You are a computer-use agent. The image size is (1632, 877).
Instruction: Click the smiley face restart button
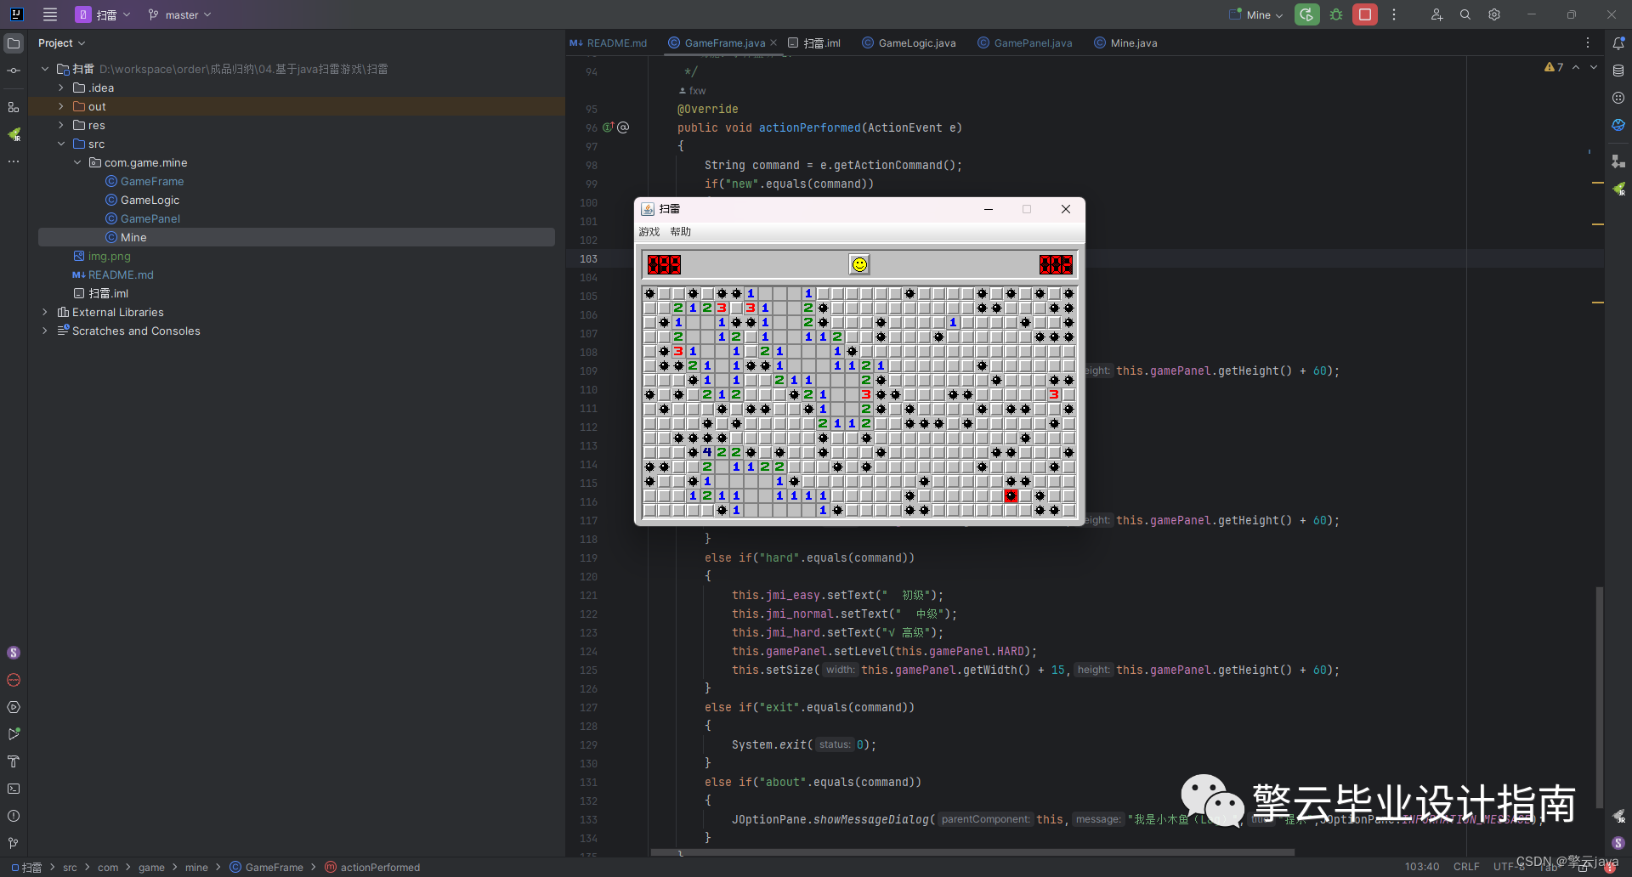[859, 264]
